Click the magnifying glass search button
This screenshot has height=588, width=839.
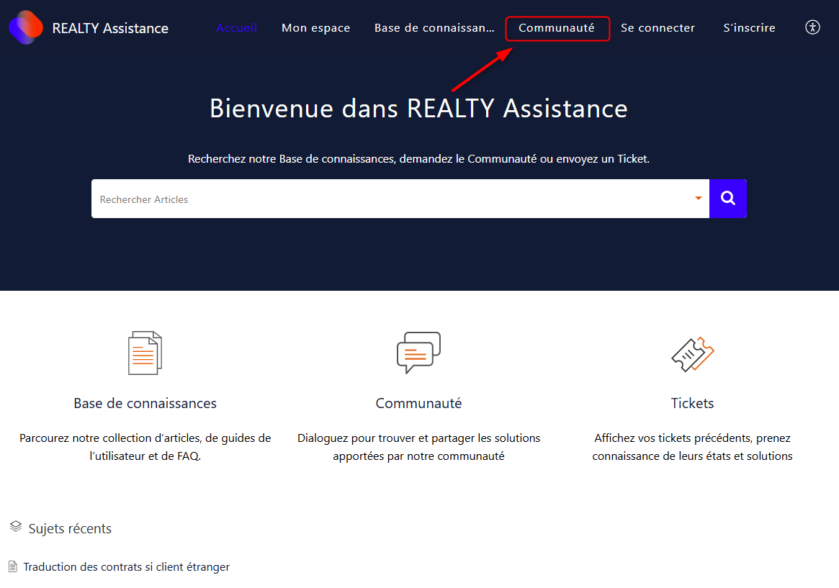pos(727,199)
